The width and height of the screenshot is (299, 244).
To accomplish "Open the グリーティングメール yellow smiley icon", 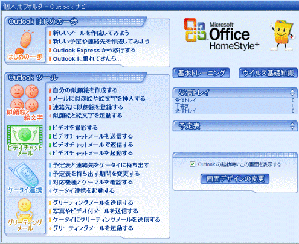I will [x=25, y=214].
